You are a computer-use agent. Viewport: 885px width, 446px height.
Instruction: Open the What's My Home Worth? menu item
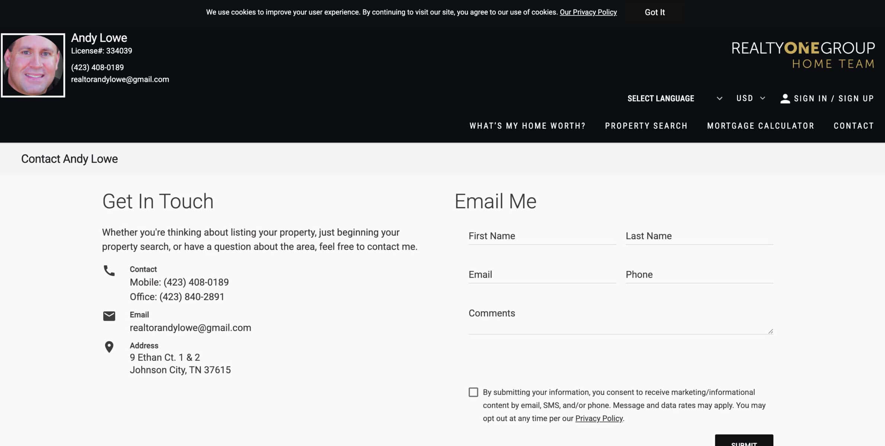pyautogui.click(x=527, y=126)
